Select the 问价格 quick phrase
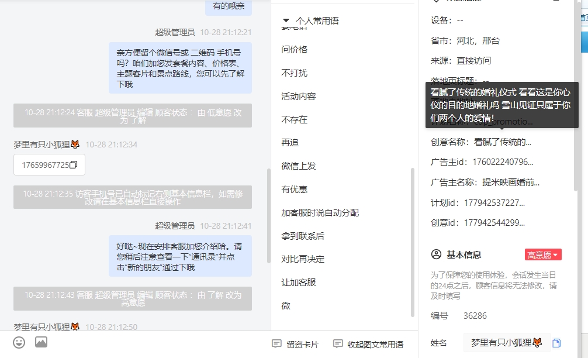Image resolution: width=588 pixels, height=358 pixels. [x=295, y=50]
